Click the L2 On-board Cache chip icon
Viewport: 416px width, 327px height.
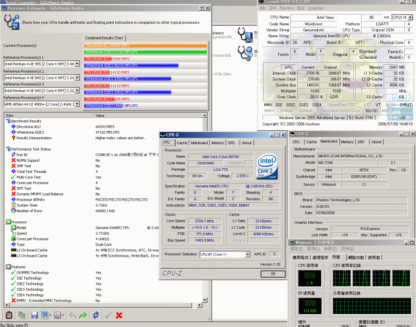pyautogui.click(x=14, y=250)
